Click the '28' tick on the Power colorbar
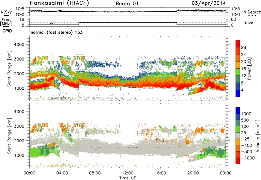The width and height of the screenshot is (261, 180). tap(243, 47)
